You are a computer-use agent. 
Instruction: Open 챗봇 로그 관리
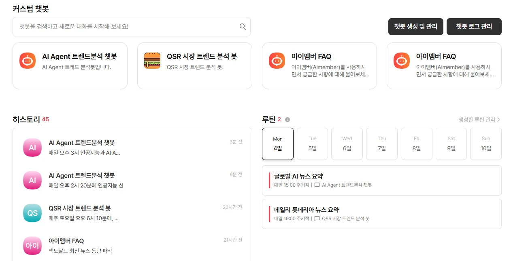coord(474,27)
